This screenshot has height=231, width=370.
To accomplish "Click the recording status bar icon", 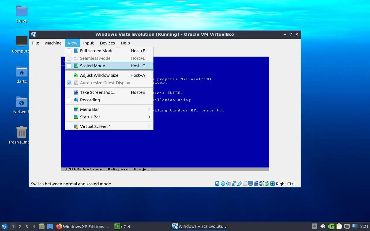I will [x=256, y=184].
